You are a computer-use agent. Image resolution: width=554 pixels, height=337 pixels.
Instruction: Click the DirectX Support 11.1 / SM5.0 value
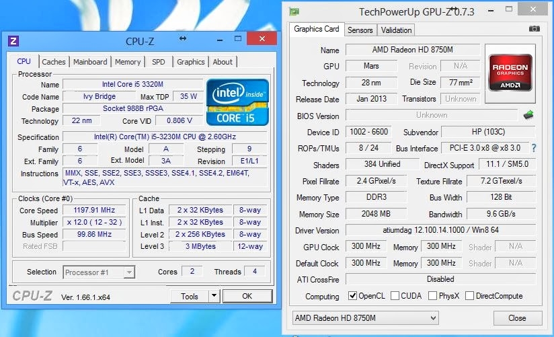(507, 164)
